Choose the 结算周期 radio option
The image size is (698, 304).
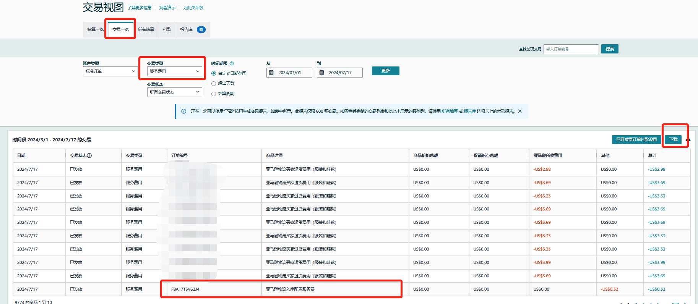pos(214,94)
